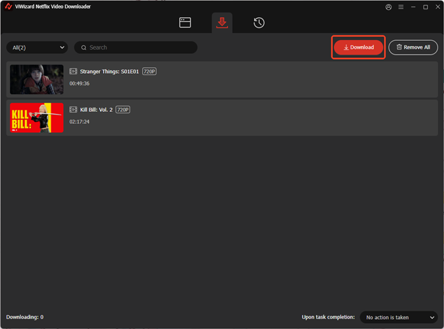Viewport: 444px width, 329px height.
Task: Minimize the ViWizard window
Action: pos(413,7)
